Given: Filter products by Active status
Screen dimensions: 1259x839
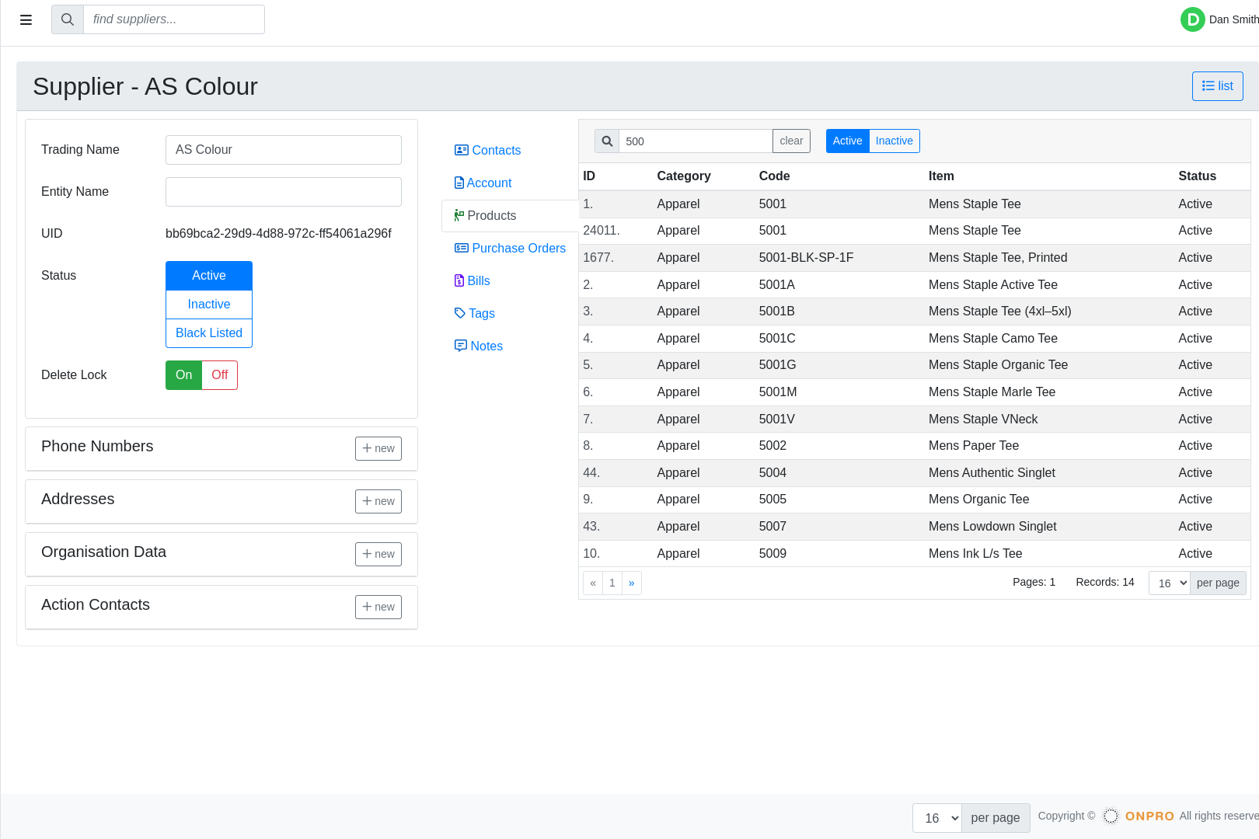Looking at the screenshot, I should [848, 141].
